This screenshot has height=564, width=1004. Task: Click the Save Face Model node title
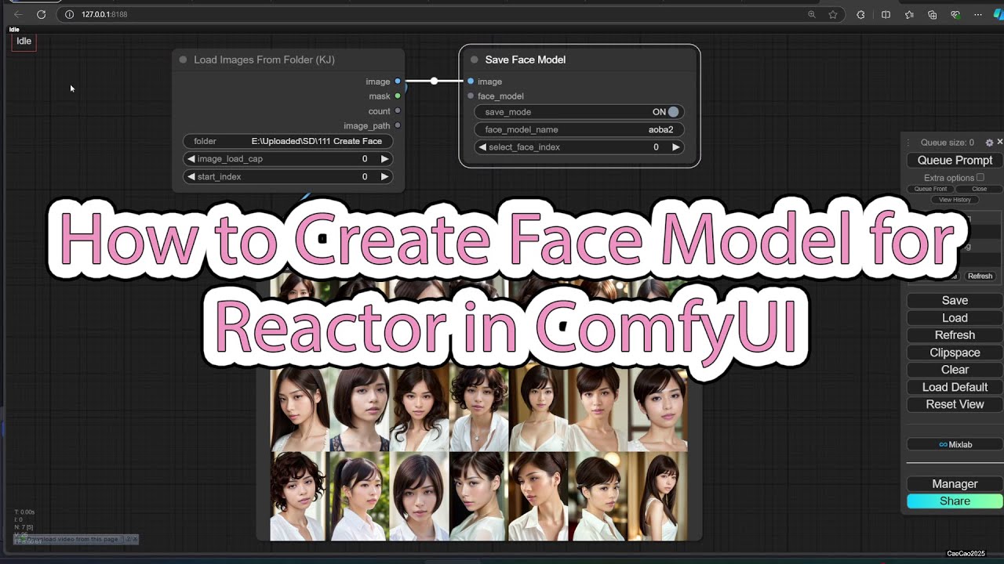click(x=526, y=60)
